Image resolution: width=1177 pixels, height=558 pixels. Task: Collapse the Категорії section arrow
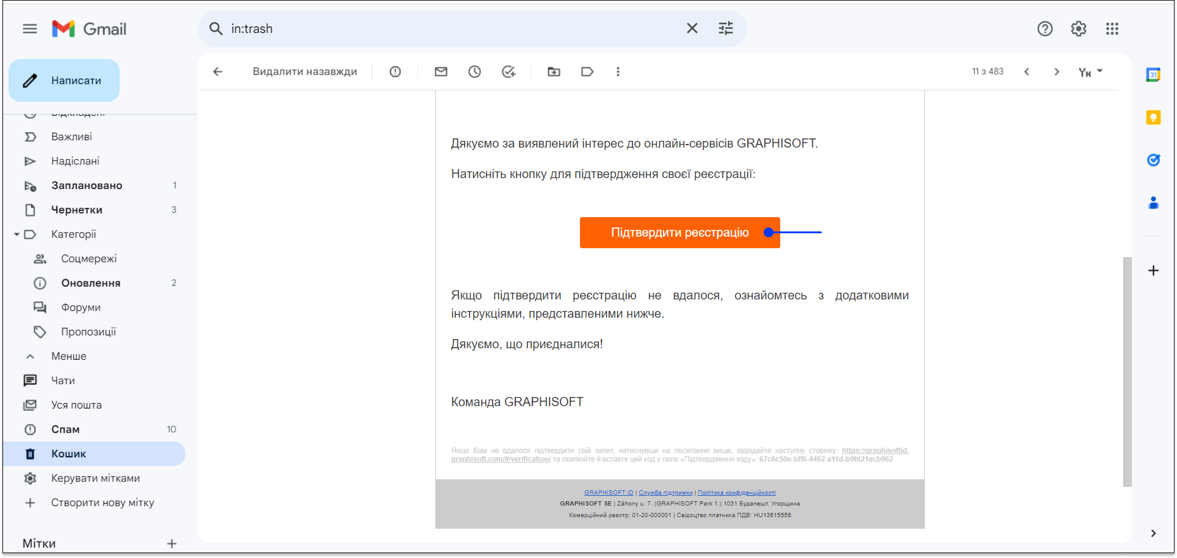tap(16, 234)
